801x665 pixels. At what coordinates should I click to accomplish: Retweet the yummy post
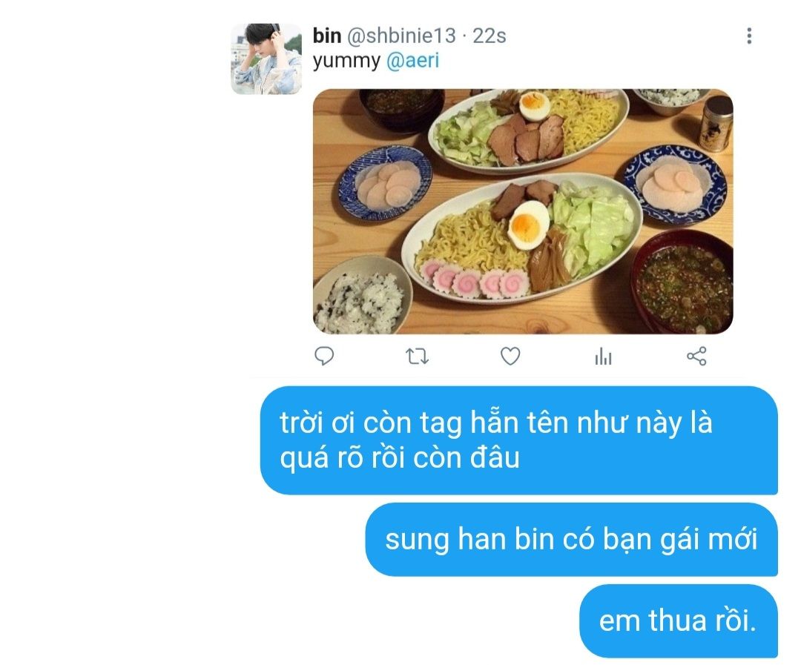click(417, 356)
